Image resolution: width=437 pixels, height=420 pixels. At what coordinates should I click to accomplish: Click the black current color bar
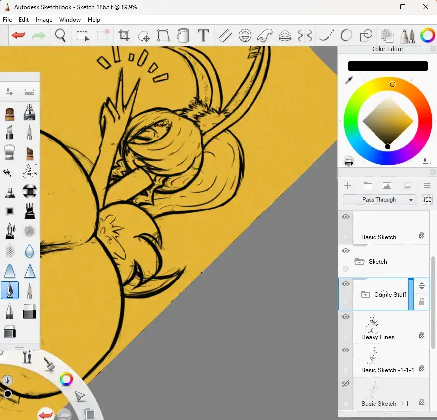[x=388, y=66]
